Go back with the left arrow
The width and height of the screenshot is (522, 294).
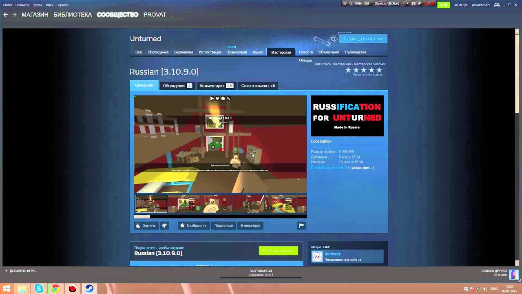point(5,15)
